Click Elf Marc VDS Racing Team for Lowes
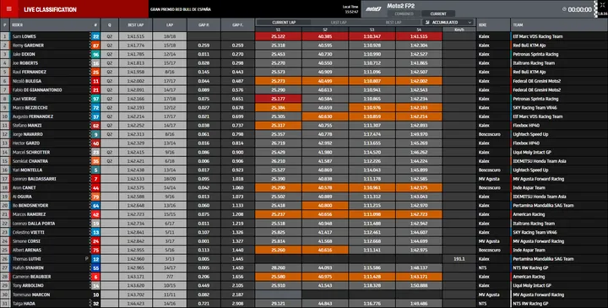 pyautogui.click(x=538, y=36)
